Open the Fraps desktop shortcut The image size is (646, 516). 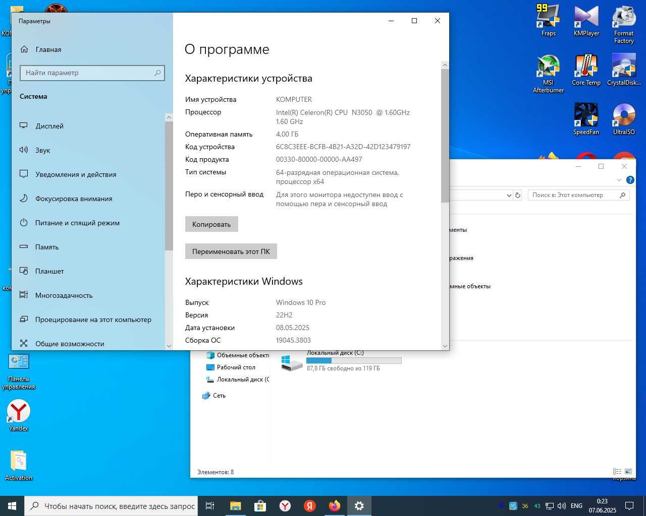548,21
